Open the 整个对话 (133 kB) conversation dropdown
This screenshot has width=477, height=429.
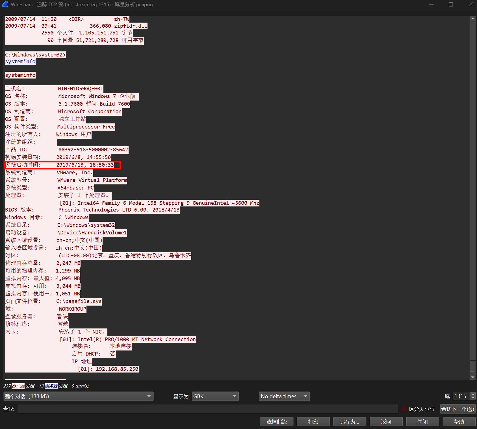[x=79, y=396]
